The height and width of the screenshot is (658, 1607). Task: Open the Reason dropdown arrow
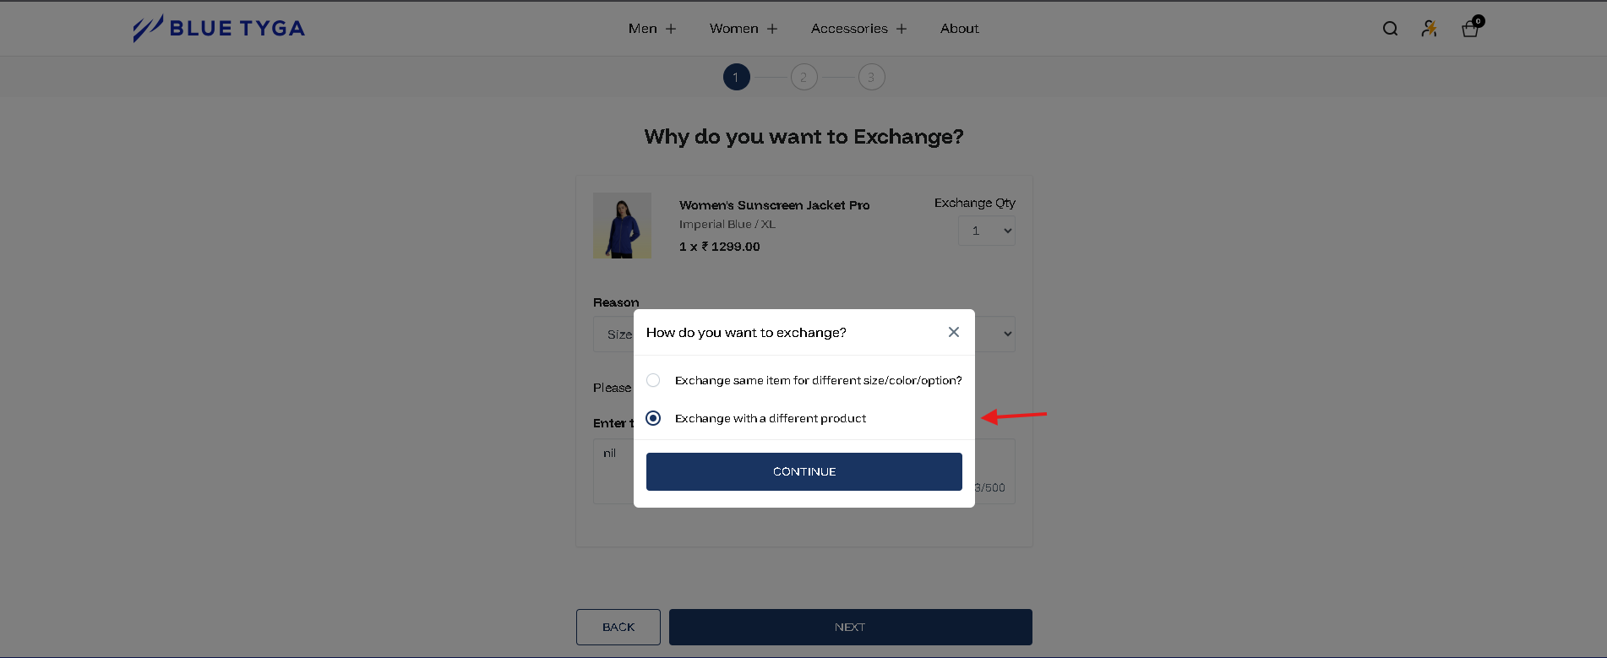[x=1007, y=334]
